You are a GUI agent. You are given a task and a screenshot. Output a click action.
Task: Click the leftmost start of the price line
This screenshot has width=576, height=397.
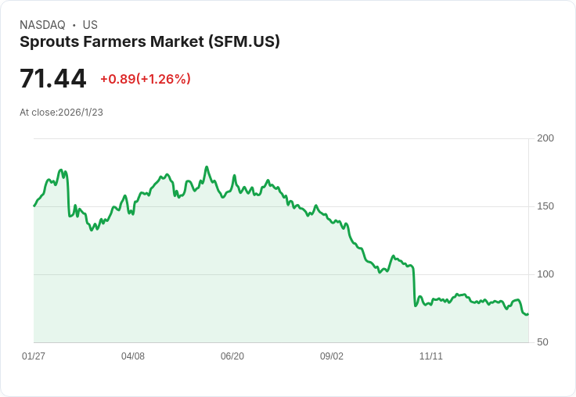click(34, 206)
